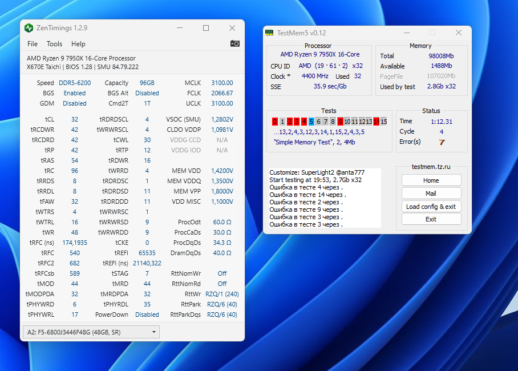Click the "Simple Memory Test", 2, 4Mb line
518x371 pixels.
tap(314, 142)
